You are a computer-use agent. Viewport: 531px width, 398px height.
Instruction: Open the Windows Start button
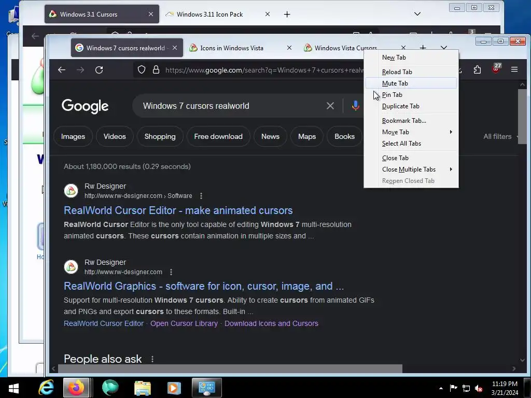13,388
